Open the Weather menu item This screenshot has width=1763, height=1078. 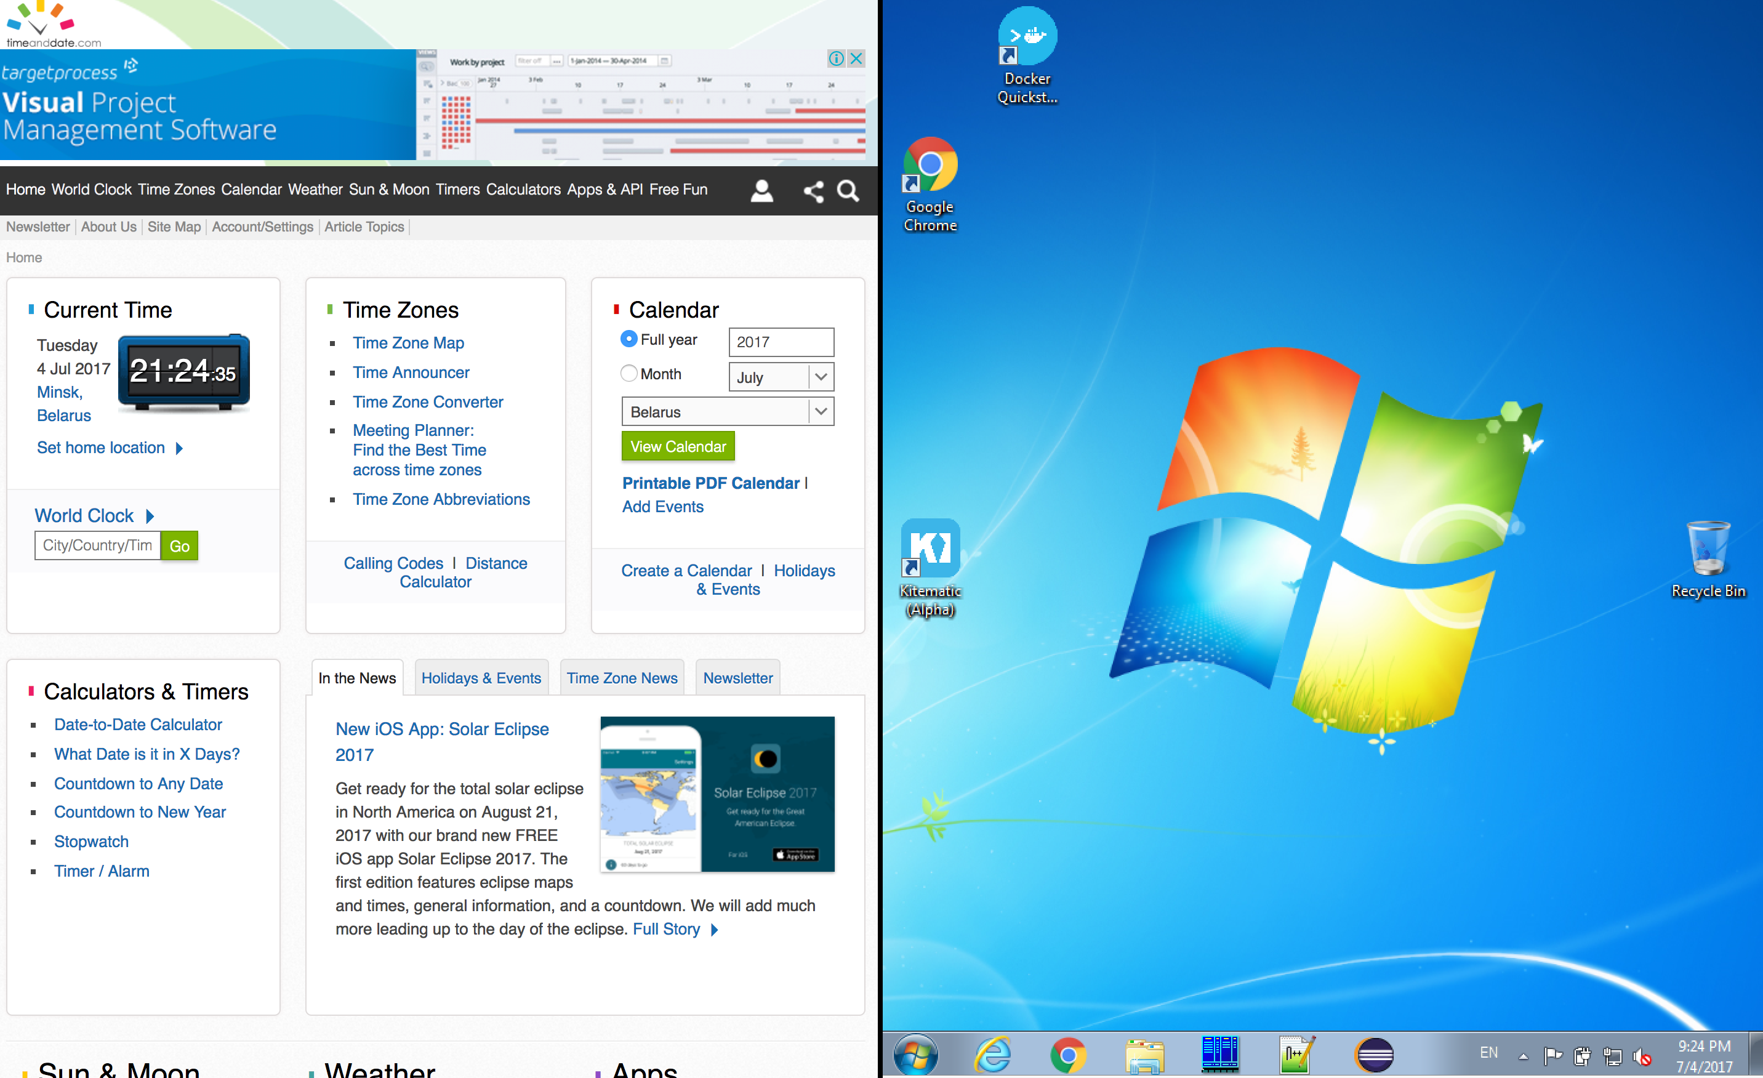click(316, 190)
